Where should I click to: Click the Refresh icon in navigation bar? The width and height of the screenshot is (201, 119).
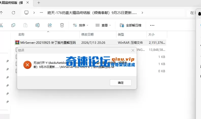pyautogui.click(x=13, y=13)
